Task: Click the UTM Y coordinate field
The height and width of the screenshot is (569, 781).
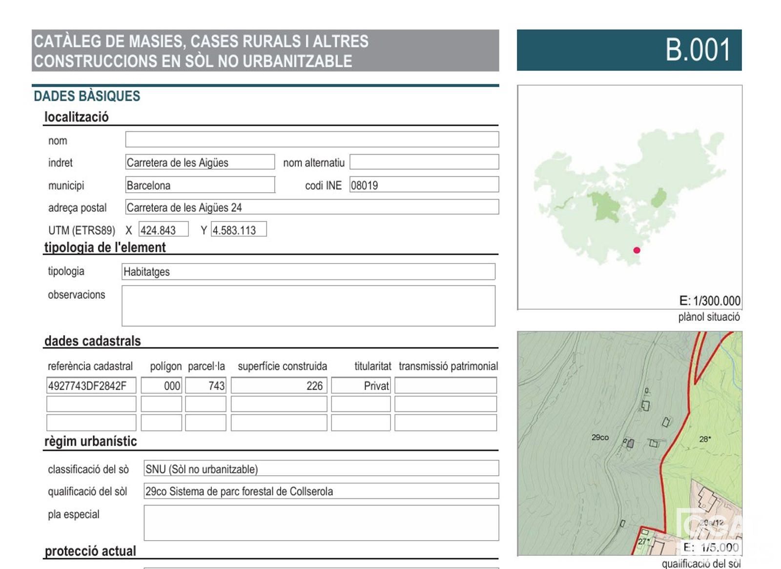Action: [x=238, y=230]
